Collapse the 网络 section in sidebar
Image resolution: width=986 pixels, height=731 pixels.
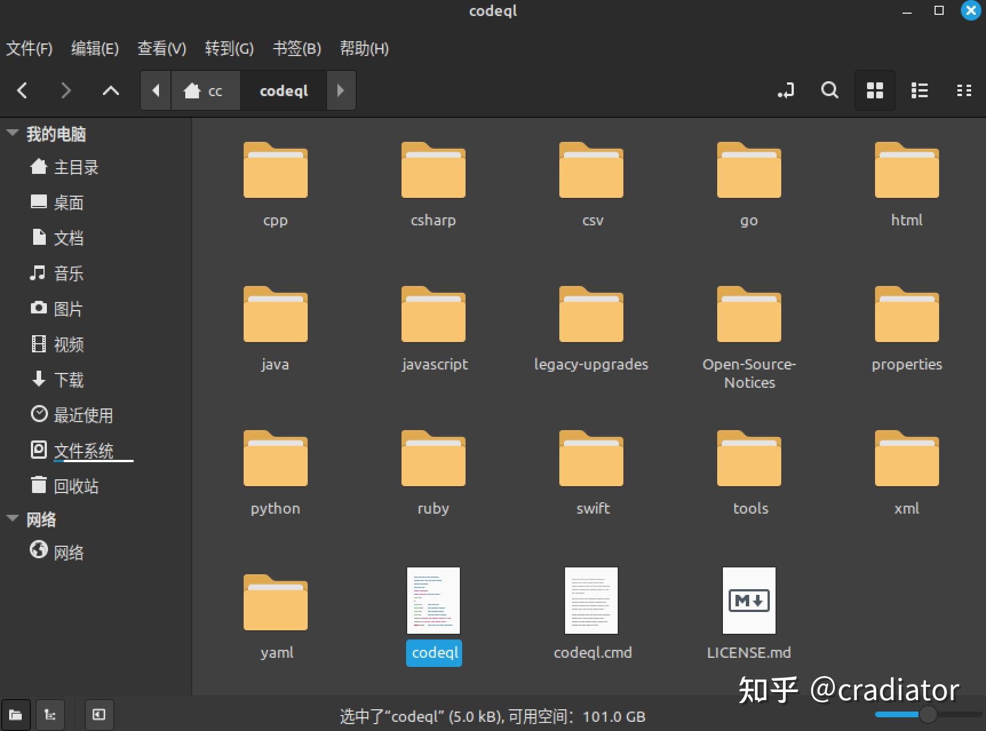pos(13,518)
